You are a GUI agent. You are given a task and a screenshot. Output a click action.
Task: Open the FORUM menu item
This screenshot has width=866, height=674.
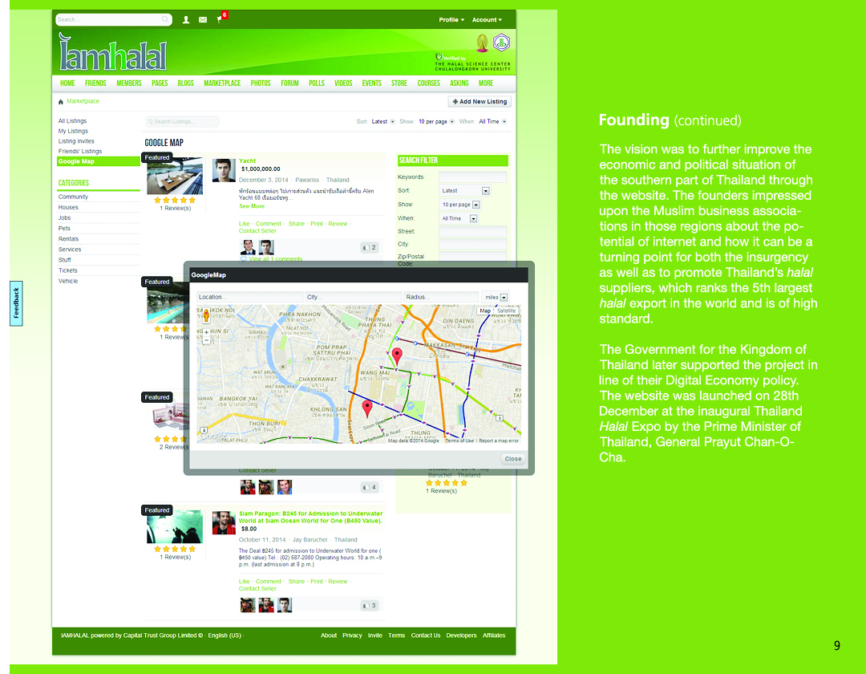point(289,83)
